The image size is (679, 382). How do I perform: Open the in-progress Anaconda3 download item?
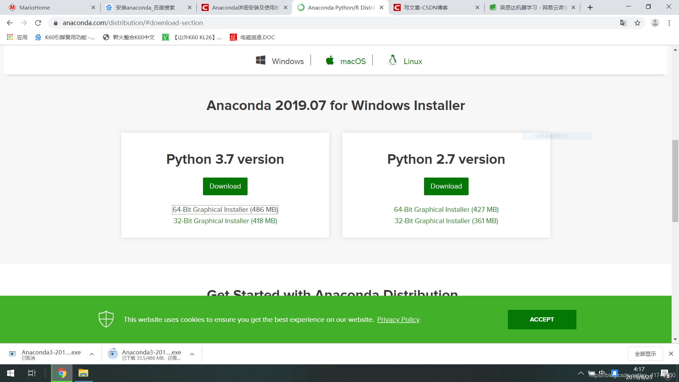click(146, 354)
